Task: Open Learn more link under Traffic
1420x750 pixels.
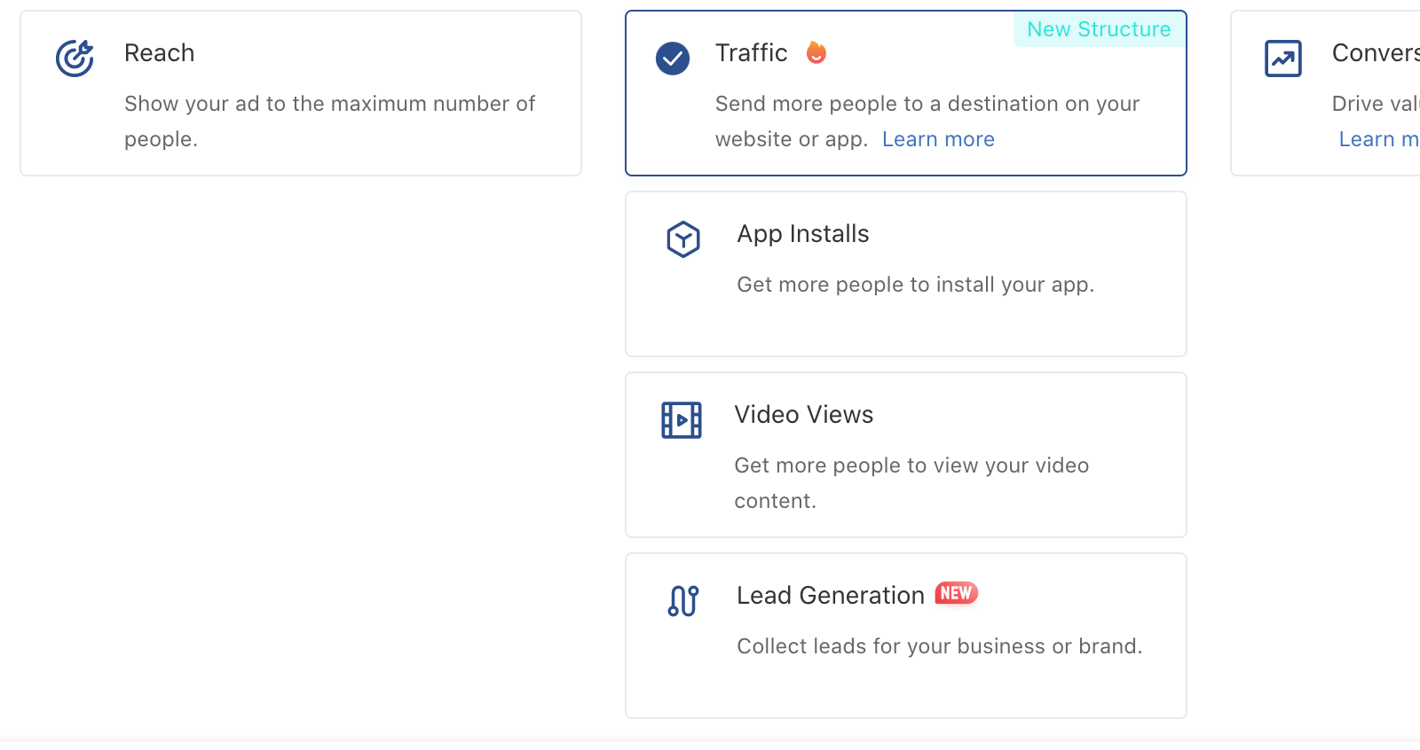Action: coord(938,139)
